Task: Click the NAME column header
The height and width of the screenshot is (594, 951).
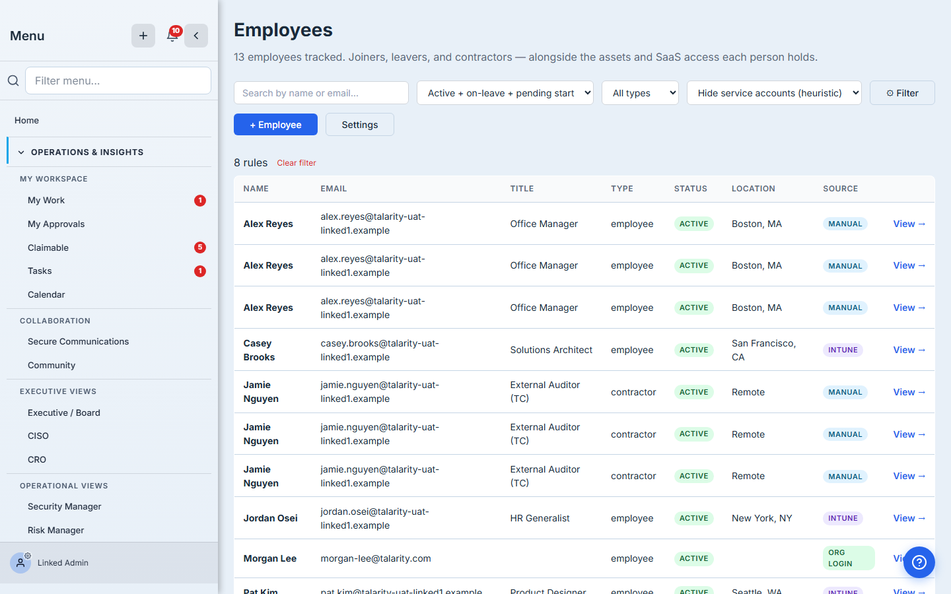Action: [256, 189]
